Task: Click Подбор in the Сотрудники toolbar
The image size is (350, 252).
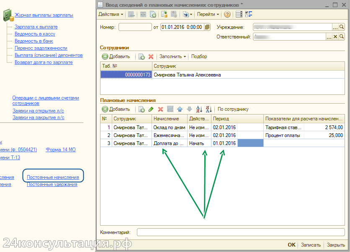Action: pos(199,56)
